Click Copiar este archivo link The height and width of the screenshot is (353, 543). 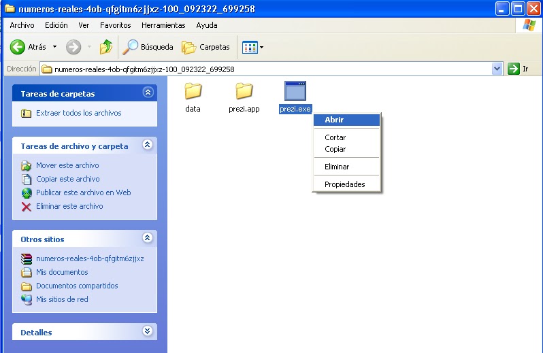68,179
